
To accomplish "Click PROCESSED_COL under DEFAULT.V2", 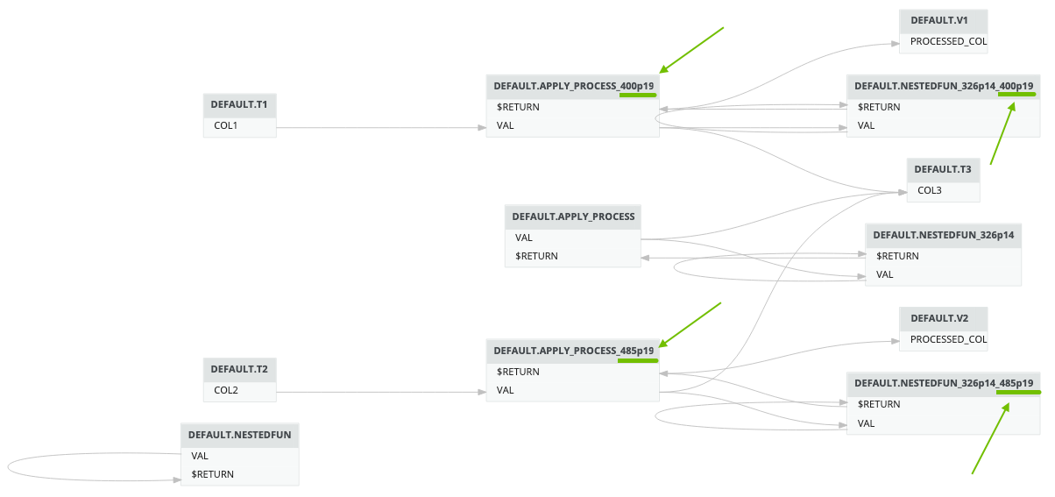I will tap(948, 339).
